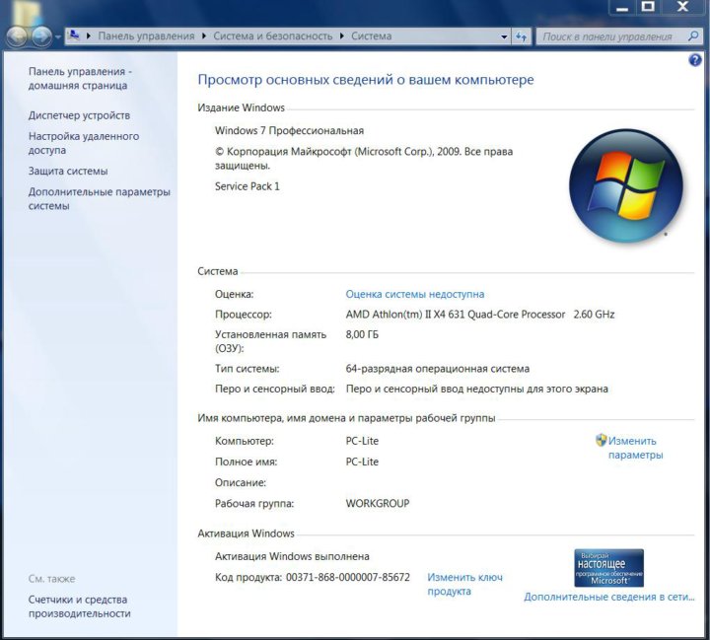Click the '8,00 ГБ' memory value
This screenshot has width=710, height=640.
[362, 334]
